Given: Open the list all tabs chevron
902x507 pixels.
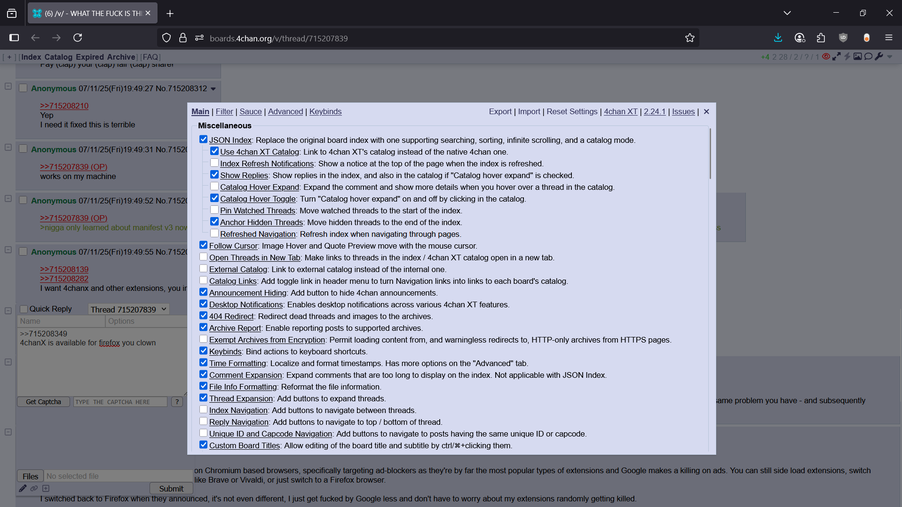Looking at the screenshot, I should 787,13.
